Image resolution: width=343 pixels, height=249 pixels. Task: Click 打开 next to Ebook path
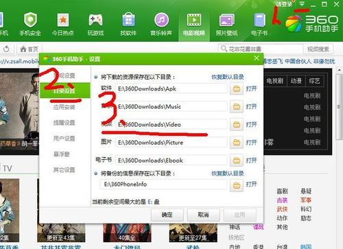[251, 161]
